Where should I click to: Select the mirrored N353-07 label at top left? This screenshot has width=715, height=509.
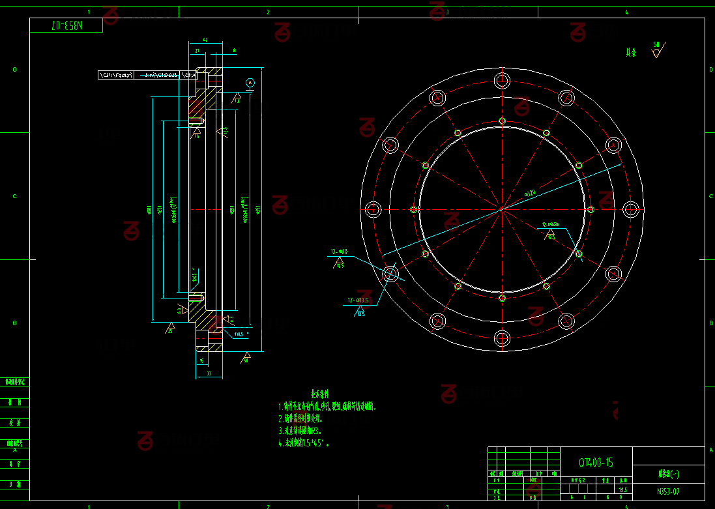66,25
